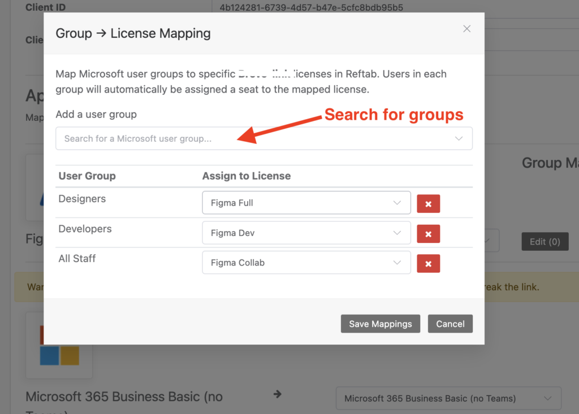579x414 pixels.
Task: Select the Figma logo behind the dialog
Action: coord(36,188)
